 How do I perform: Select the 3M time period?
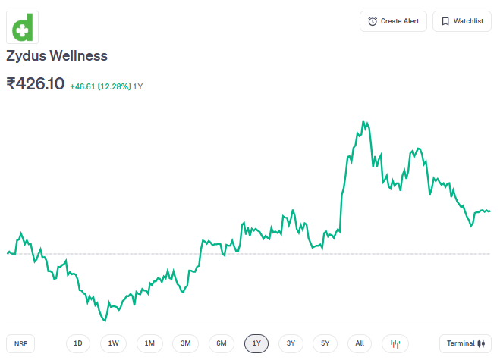tap(185, 343)
